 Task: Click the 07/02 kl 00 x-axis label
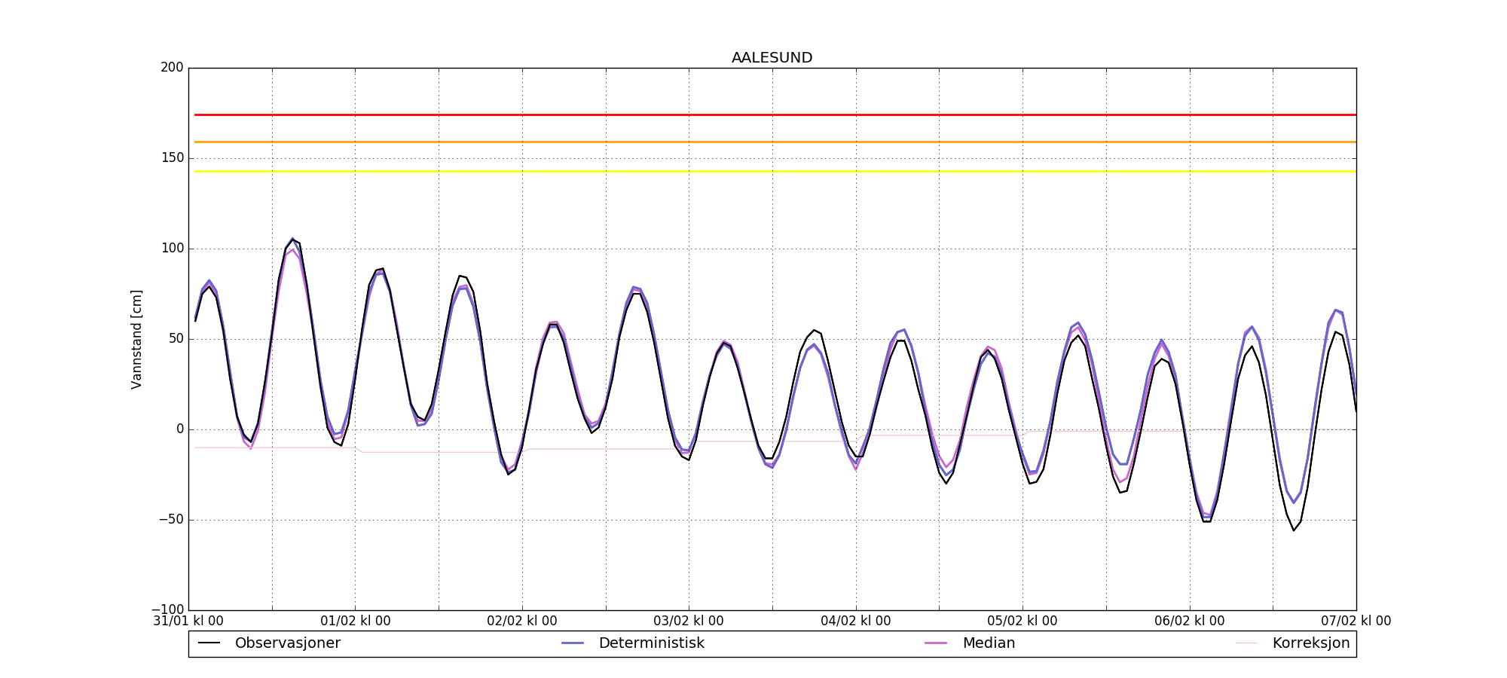pos(1356,621)
